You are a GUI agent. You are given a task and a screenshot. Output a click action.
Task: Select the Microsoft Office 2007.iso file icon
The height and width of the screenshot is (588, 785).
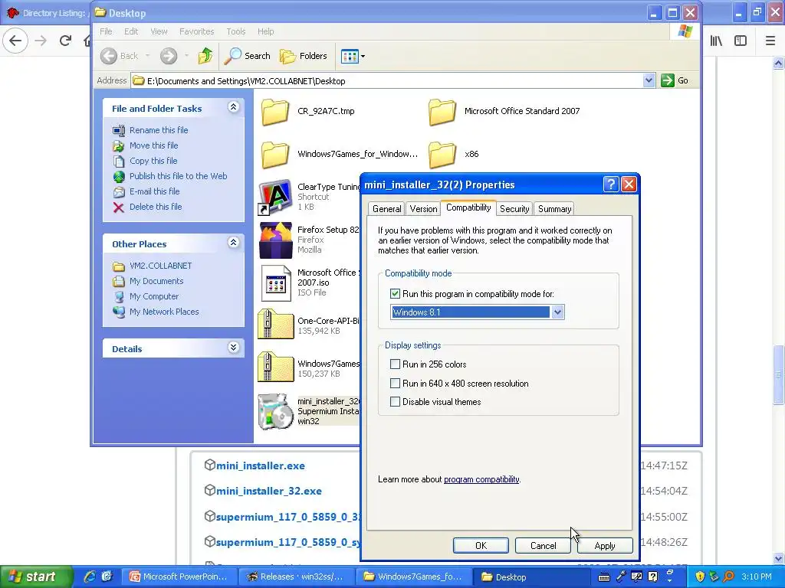pos(276,283)
